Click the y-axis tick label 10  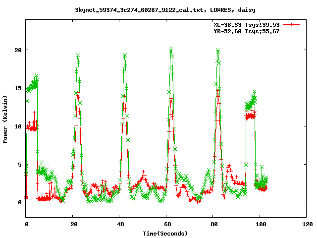tap(18, 126)
